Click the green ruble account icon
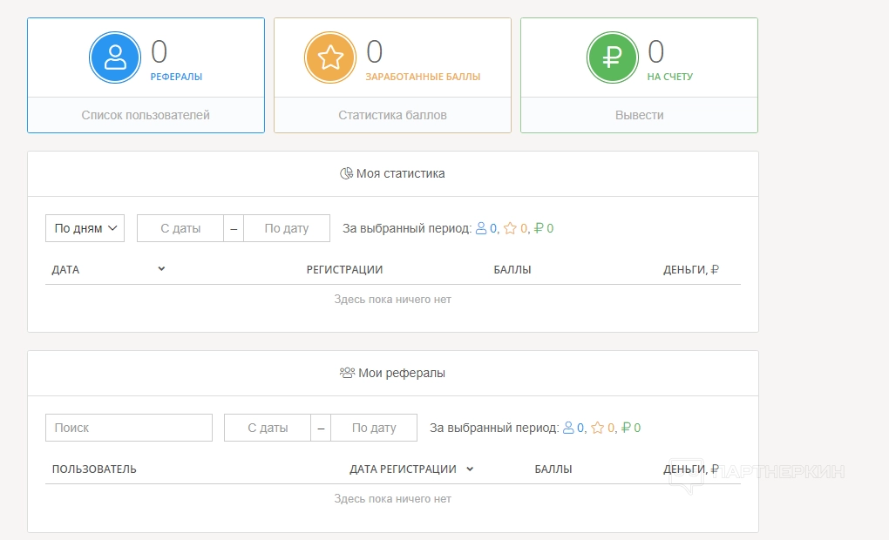This screenshot has width=889, height=540. click(612, 57)
